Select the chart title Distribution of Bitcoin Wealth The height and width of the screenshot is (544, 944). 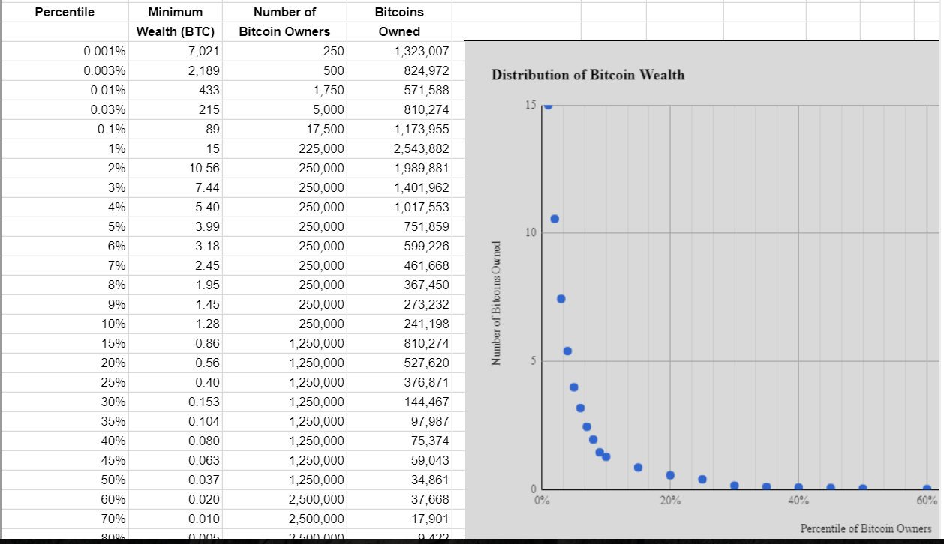(x=587, y=75)
